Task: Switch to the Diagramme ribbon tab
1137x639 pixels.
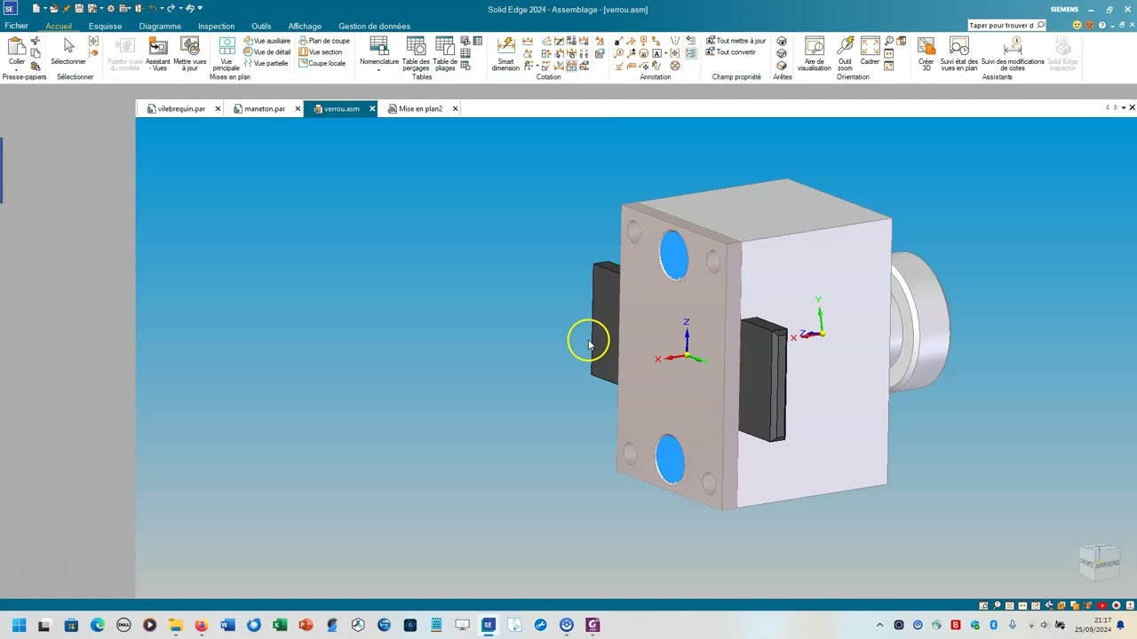Action: (x=160, y=26)
